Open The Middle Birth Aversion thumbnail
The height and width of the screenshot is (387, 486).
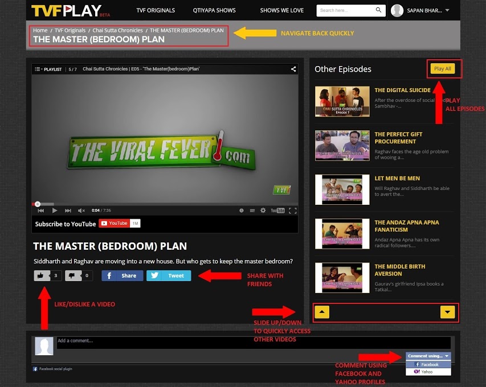(342, 278)
